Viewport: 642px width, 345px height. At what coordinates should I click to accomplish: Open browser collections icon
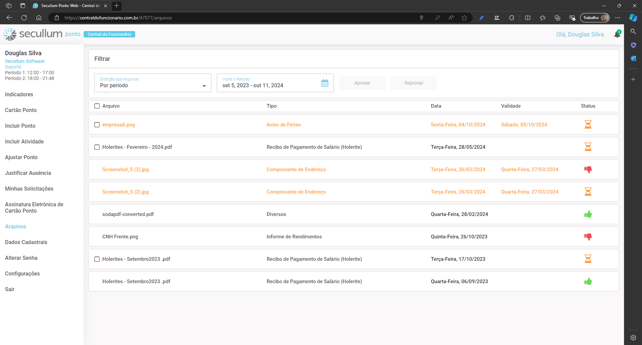click(x=557, y=18)
